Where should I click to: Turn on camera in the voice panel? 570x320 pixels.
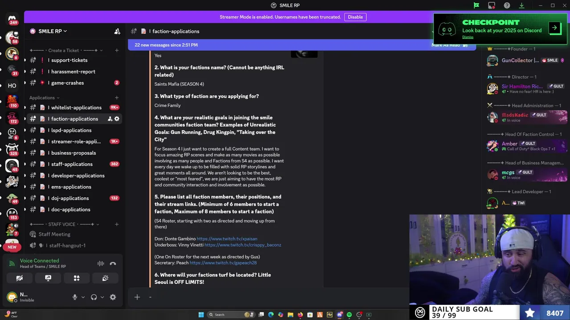[20, 278]
